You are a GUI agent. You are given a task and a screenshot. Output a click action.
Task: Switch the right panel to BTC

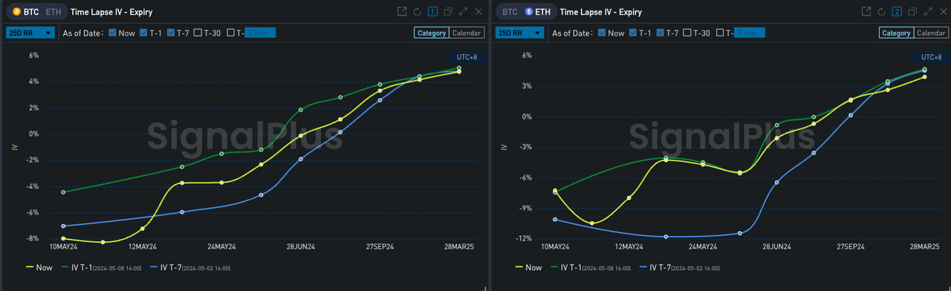[x=510, y=12]
